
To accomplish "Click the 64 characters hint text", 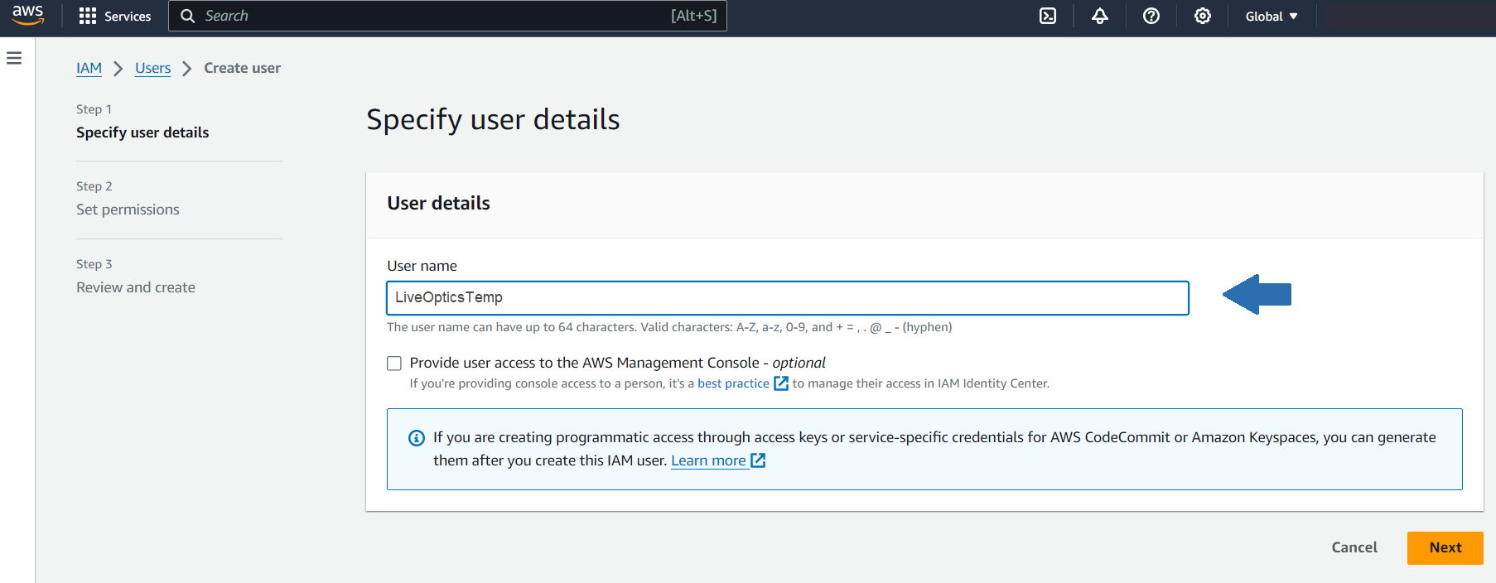I will [668, 327].
